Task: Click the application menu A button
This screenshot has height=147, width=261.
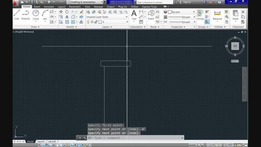Action: [x=15, y=2]
